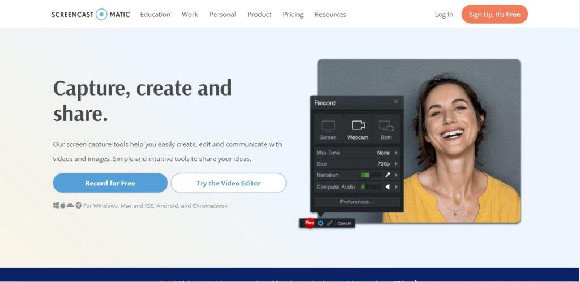Viewport: 580px width, 282px height.
Task: Expand the Computer Audio option arrow
Action: (x=396, y=187)
